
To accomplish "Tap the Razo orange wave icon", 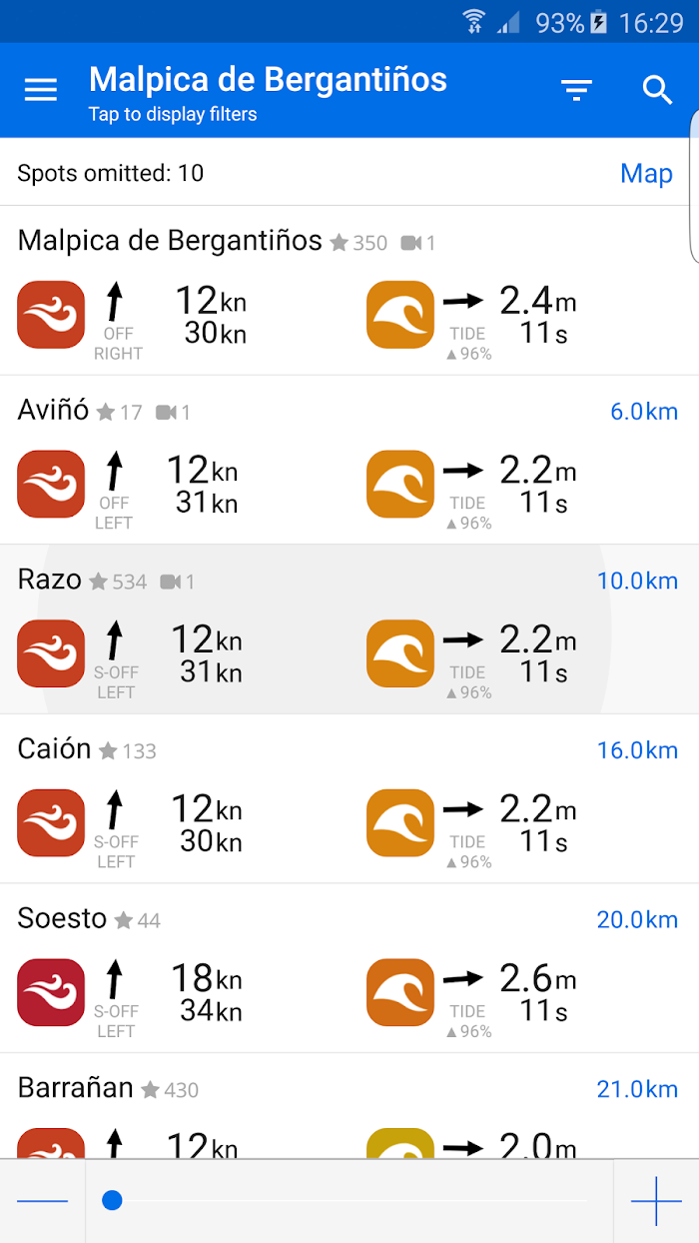I will (400, 653).
